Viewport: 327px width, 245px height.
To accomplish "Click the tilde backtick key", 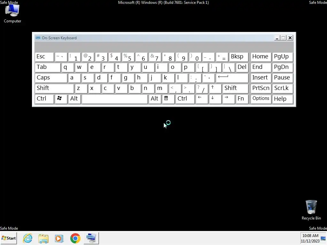I will [x=61, y=57].
